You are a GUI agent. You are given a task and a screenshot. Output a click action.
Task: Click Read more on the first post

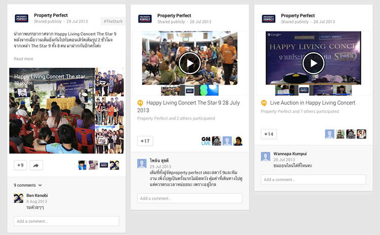click(23, 59)
